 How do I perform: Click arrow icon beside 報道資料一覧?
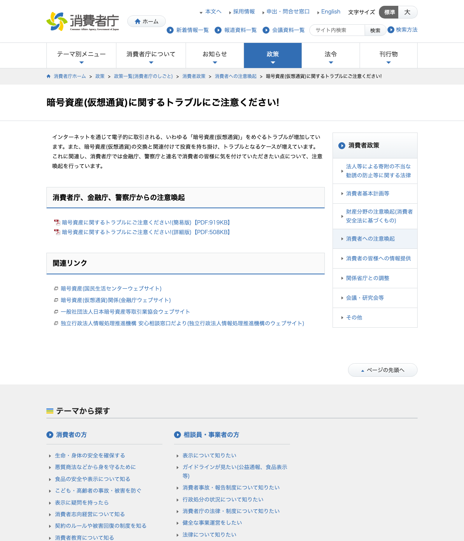(x=218, y=30)
